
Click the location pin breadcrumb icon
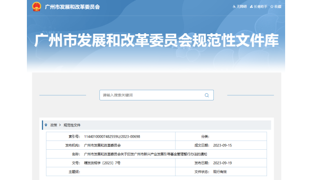click(46, 125)
